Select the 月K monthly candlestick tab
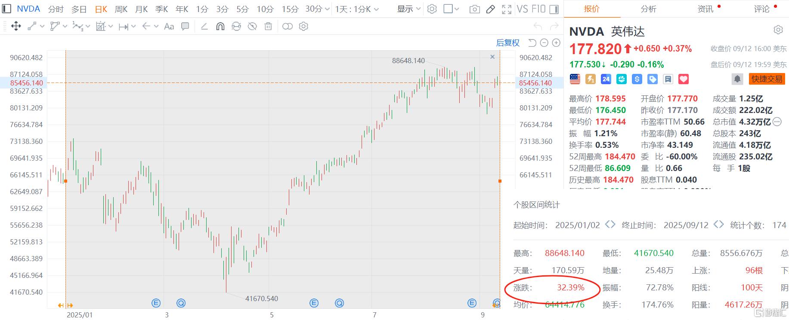789x320 pixels. point(142,9)
